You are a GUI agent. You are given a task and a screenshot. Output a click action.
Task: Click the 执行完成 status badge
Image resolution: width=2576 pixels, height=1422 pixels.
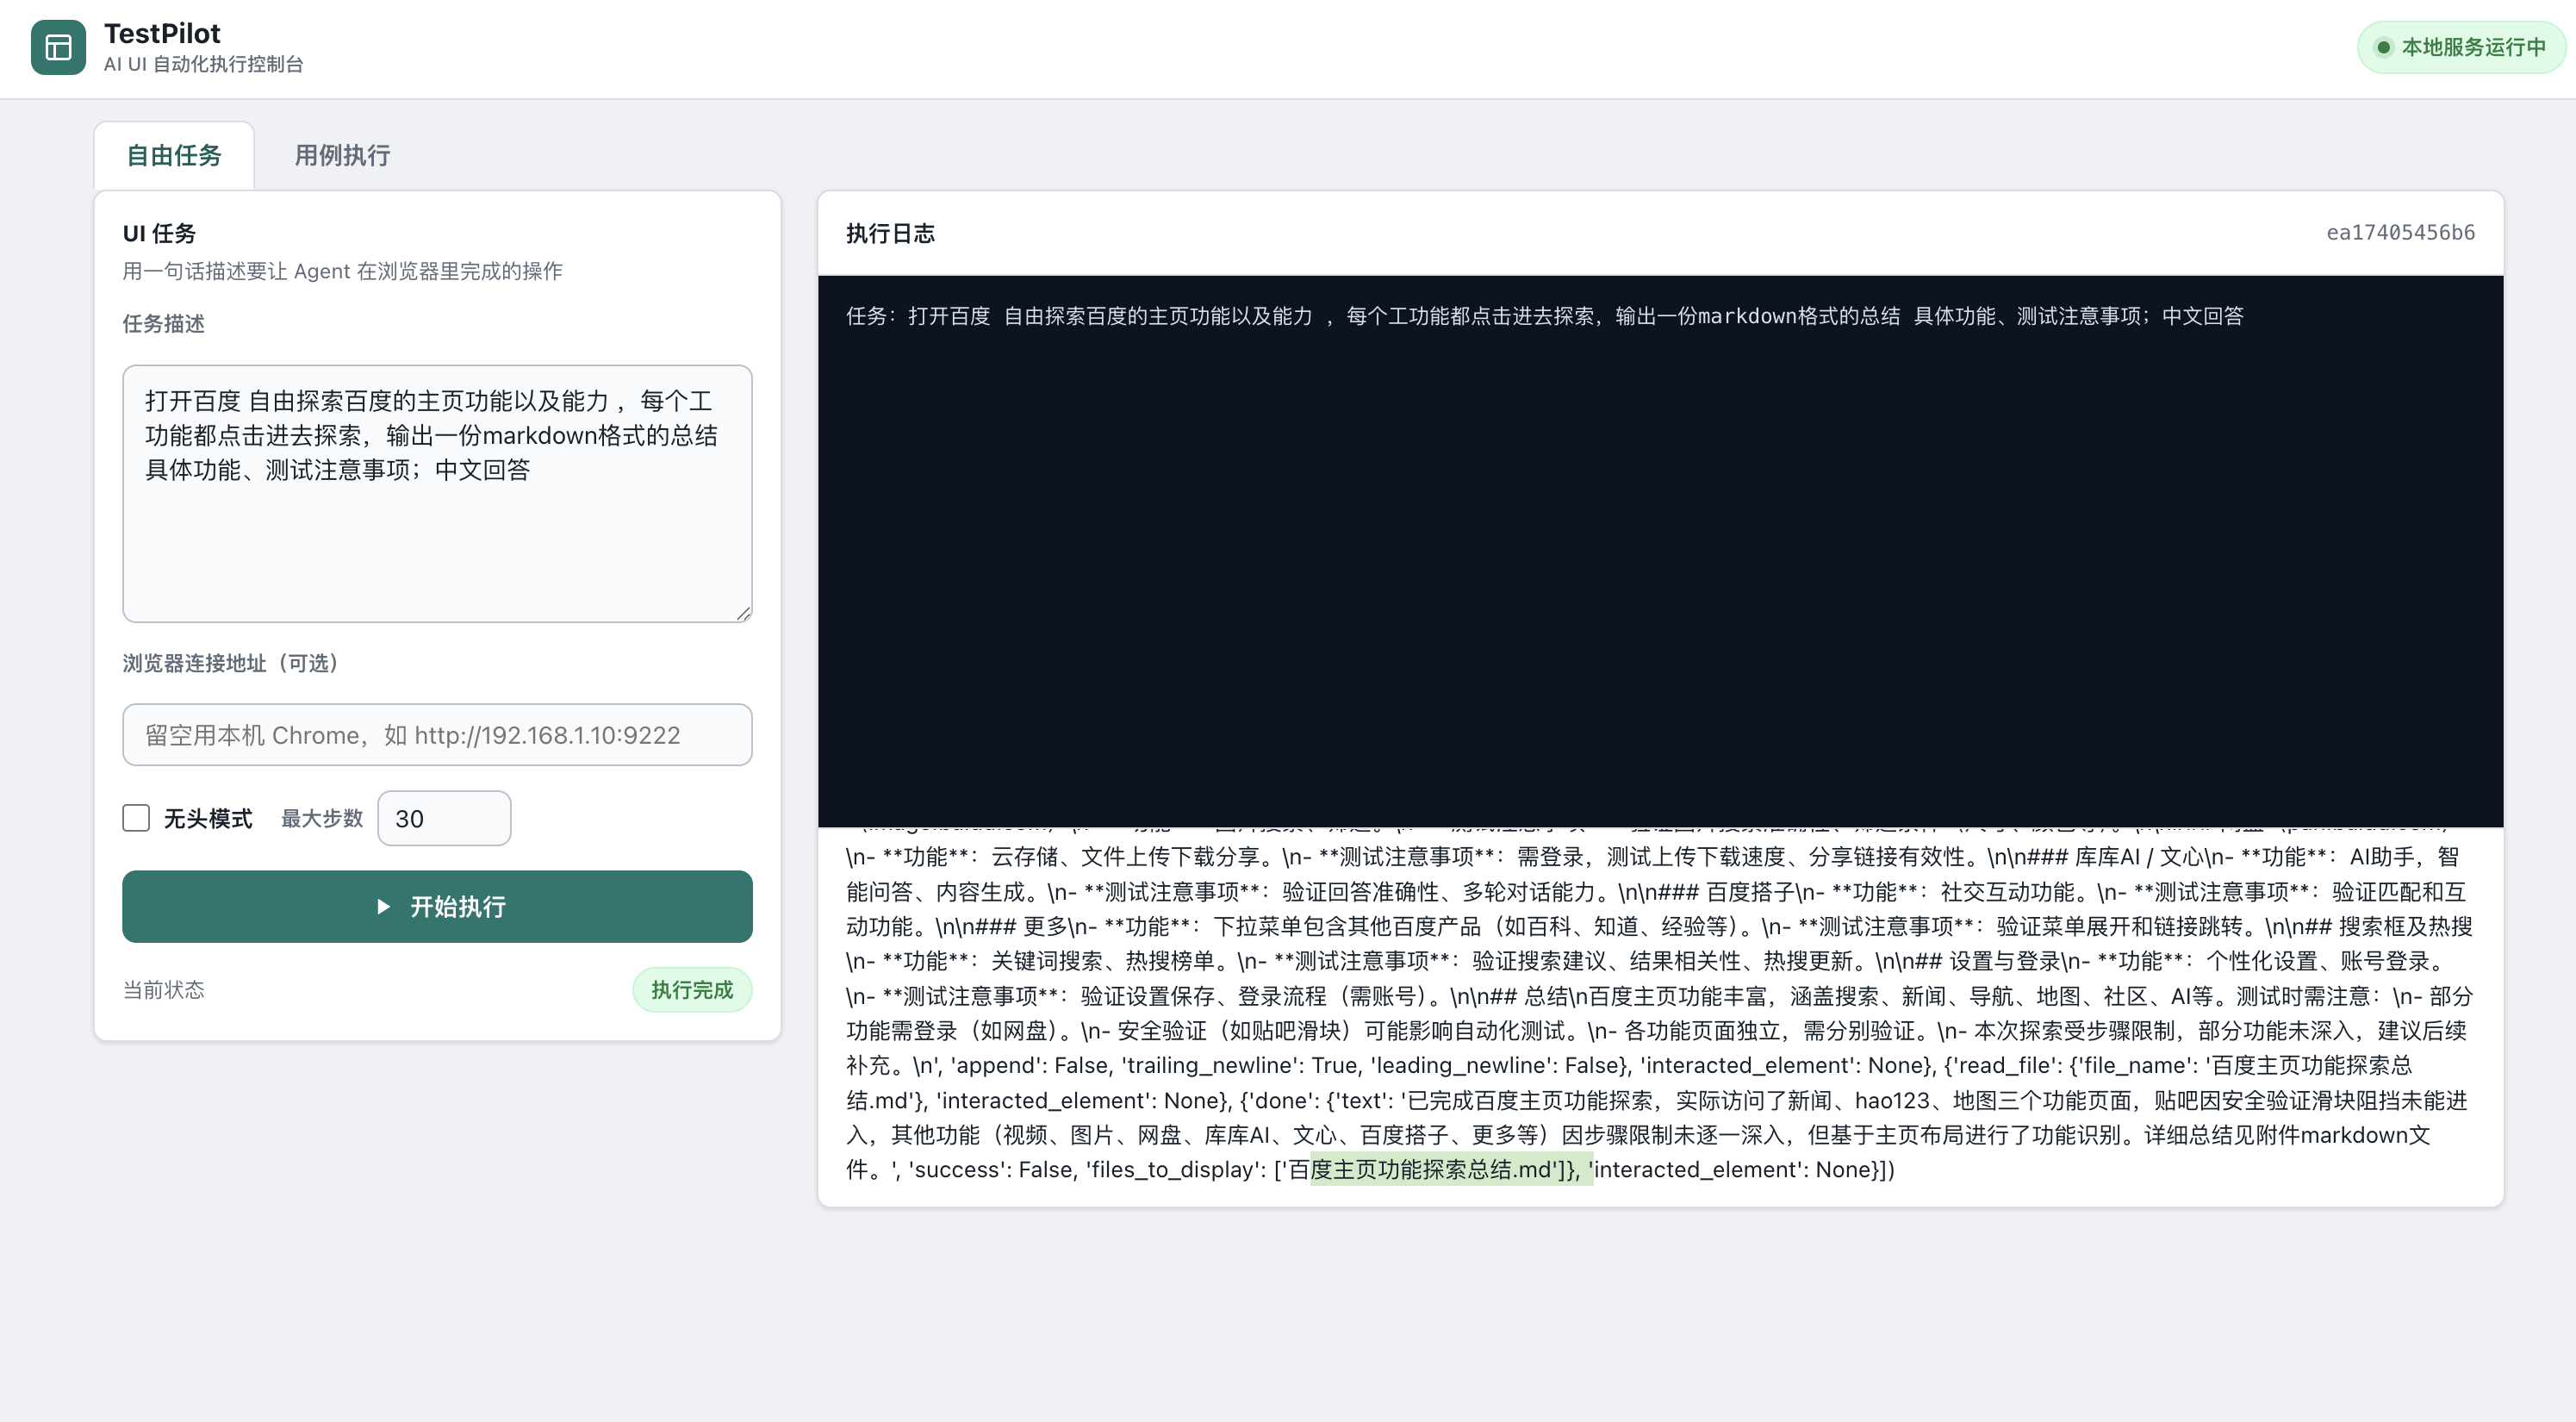click(x=692, y=990)
